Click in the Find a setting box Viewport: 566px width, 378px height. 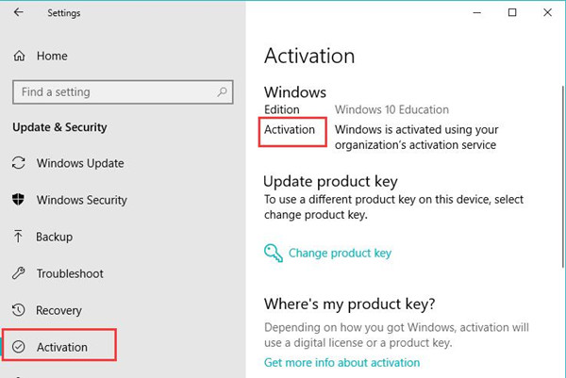point(123,92)
